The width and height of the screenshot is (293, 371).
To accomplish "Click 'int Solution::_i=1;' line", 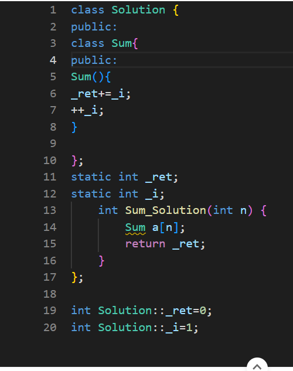I will [135, 328].
